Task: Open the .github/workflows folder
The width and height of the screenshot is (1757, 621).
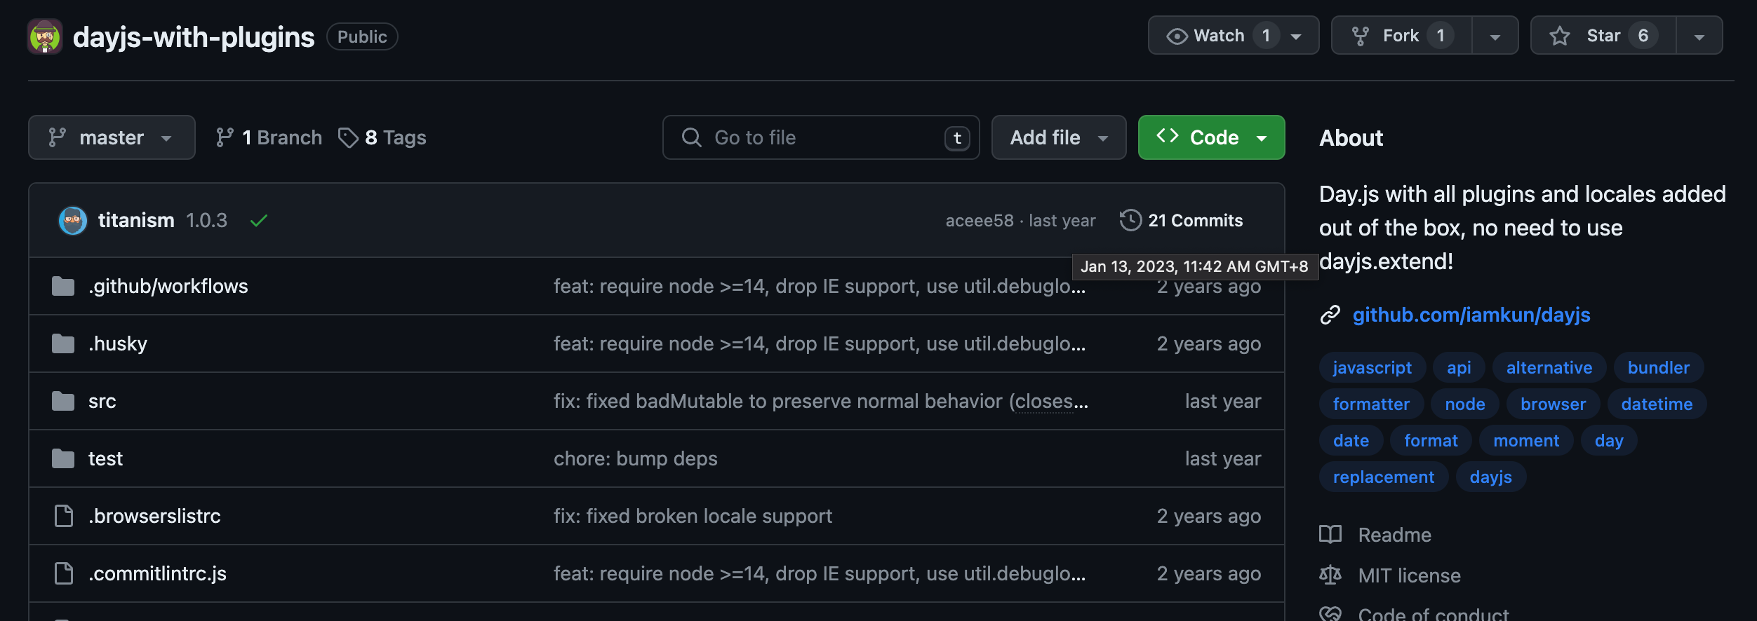Action: tap(168, 286)
